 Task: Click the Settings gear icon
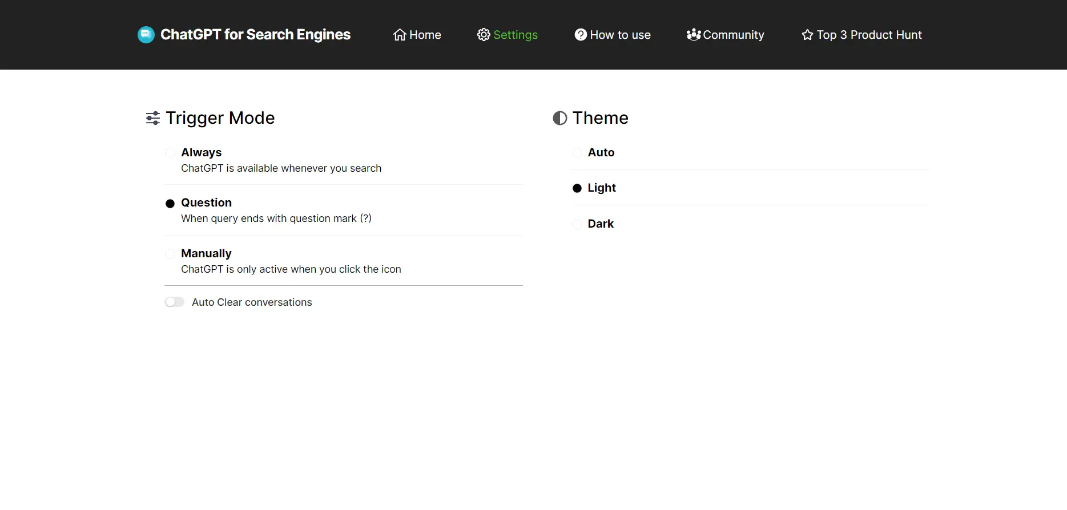pos(484,35)
